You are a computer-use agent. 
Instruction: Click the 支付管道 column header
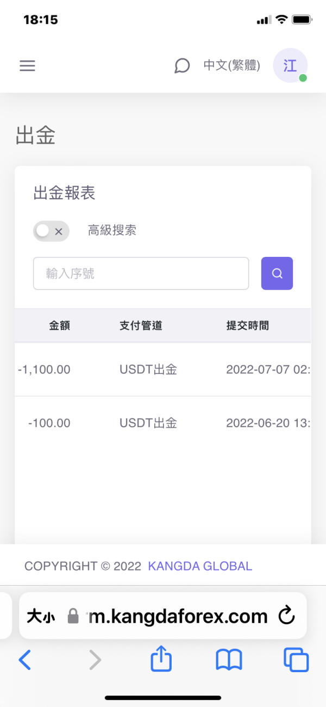[141, 326]
